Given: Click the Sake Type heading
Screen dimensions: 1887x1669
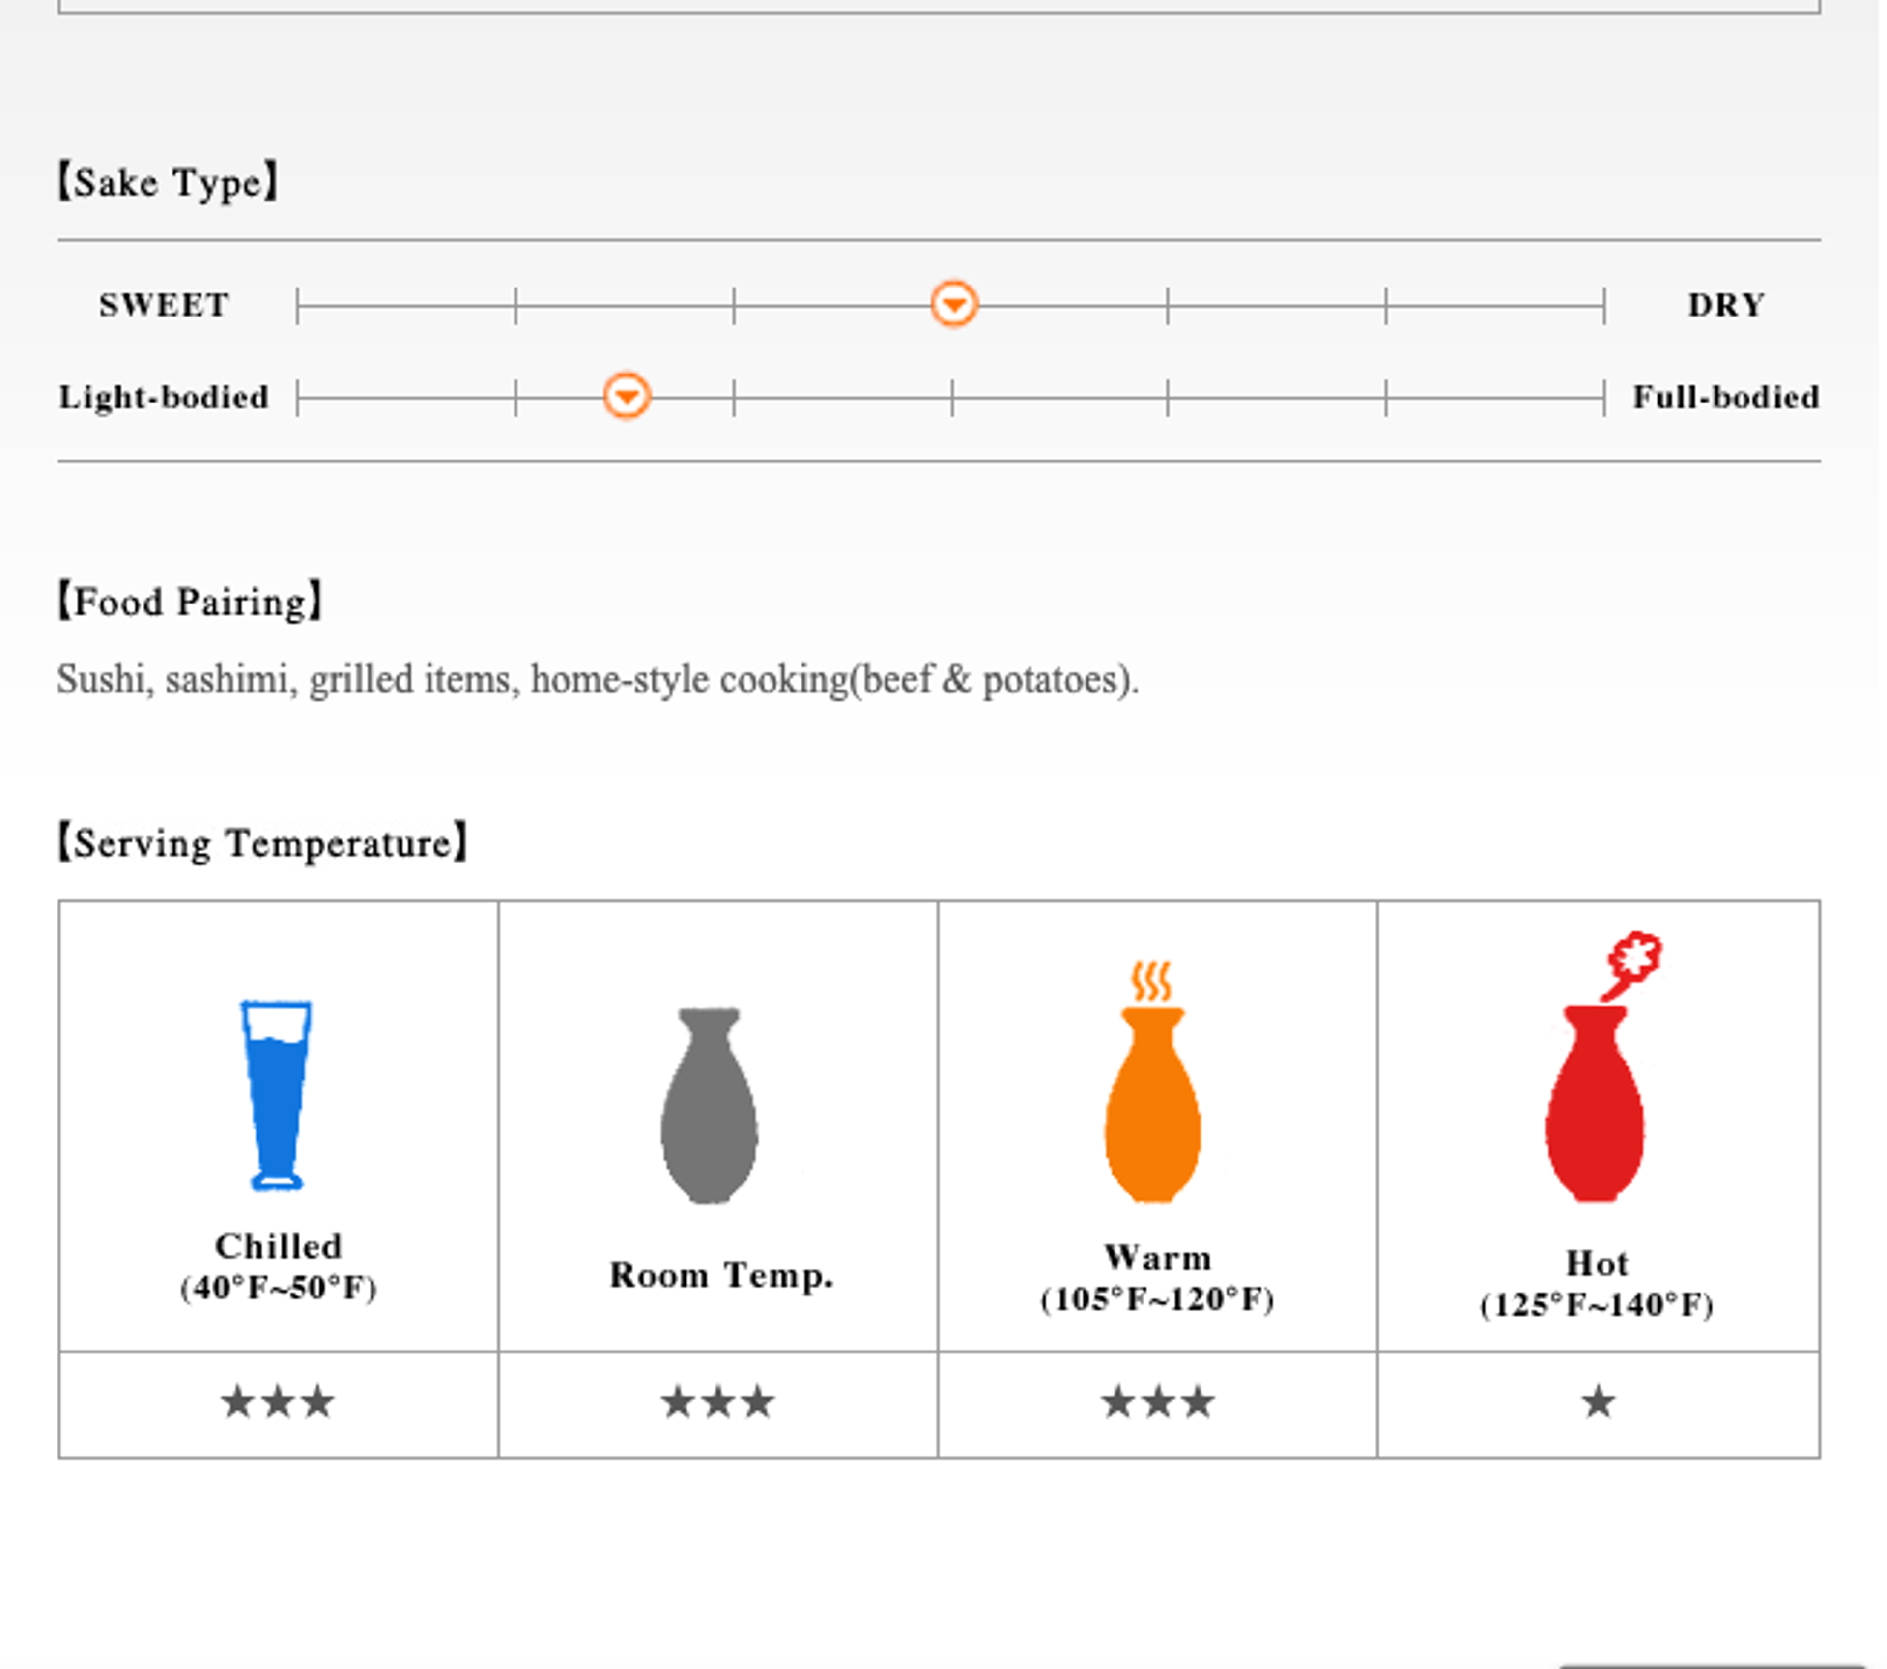Looking at the screenshot, I should click(167, 182).
